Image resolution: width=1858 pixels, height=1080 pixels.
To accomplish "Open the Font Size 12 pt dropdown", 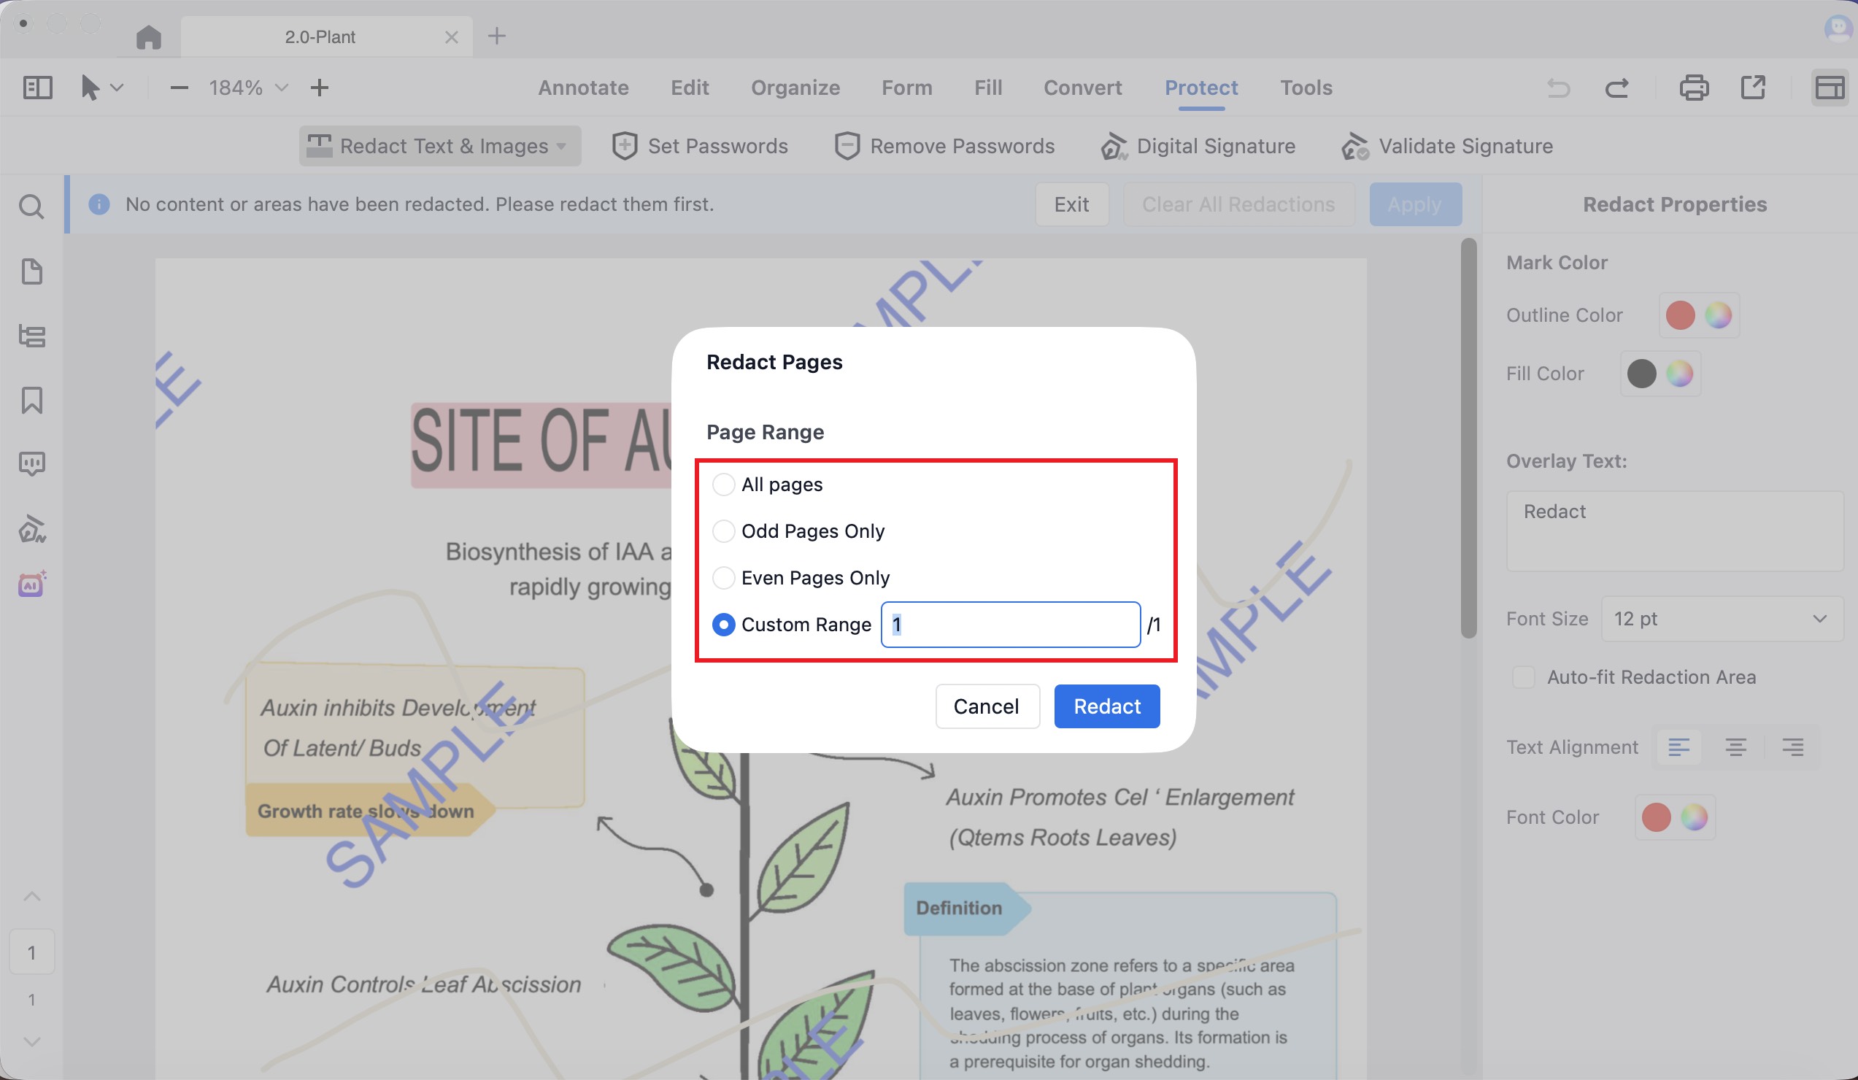I will coord(1722,619).
